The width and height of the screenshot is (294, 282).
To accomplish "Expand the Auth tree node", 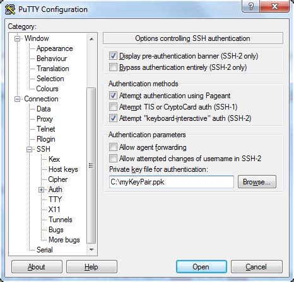I will 42,189.
